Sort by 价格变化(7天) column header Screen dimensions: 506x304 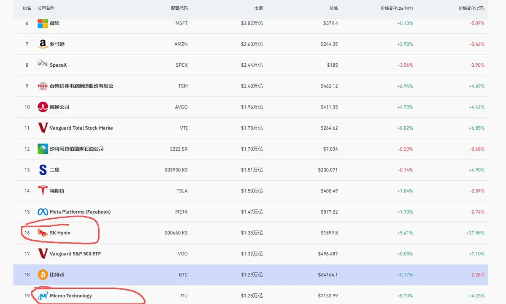[x=471, y=8]
